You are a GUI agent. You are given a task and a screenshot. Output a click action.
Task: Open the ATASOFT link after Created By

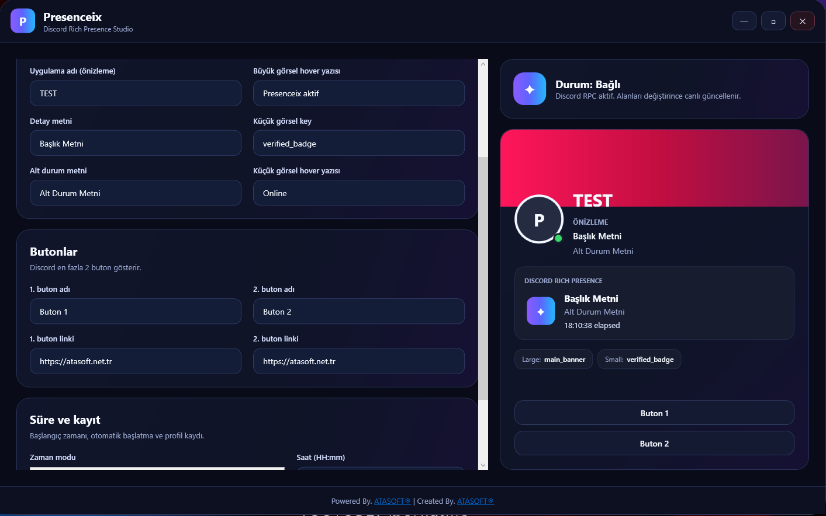tap(475, 501)
